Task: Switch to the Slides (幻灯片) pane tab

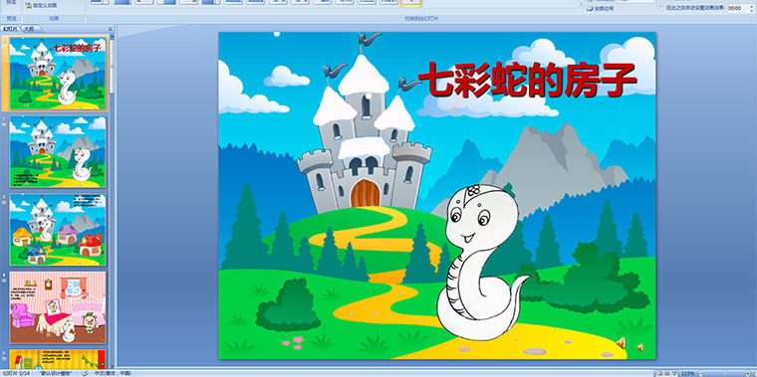Action: coord(10,29)
